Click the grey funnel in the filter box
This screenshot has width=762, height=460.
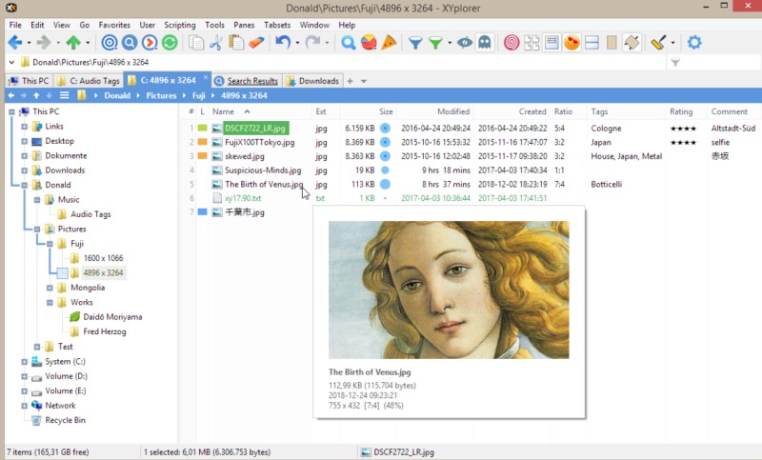675,62
